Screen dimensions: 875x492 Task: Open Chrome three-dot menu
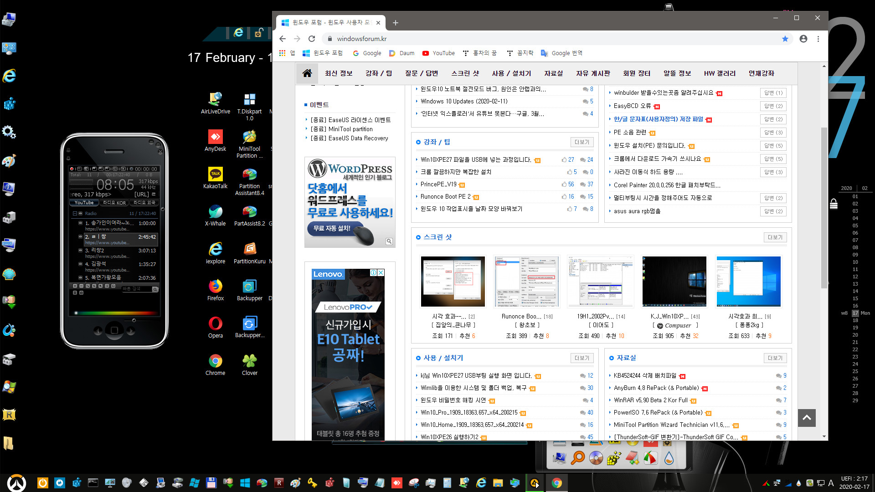coord(818,39)
